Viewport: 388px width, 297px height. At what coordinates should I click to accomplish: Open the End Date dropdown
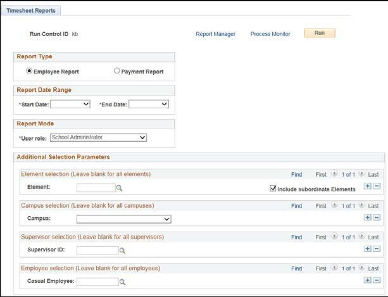149,104
